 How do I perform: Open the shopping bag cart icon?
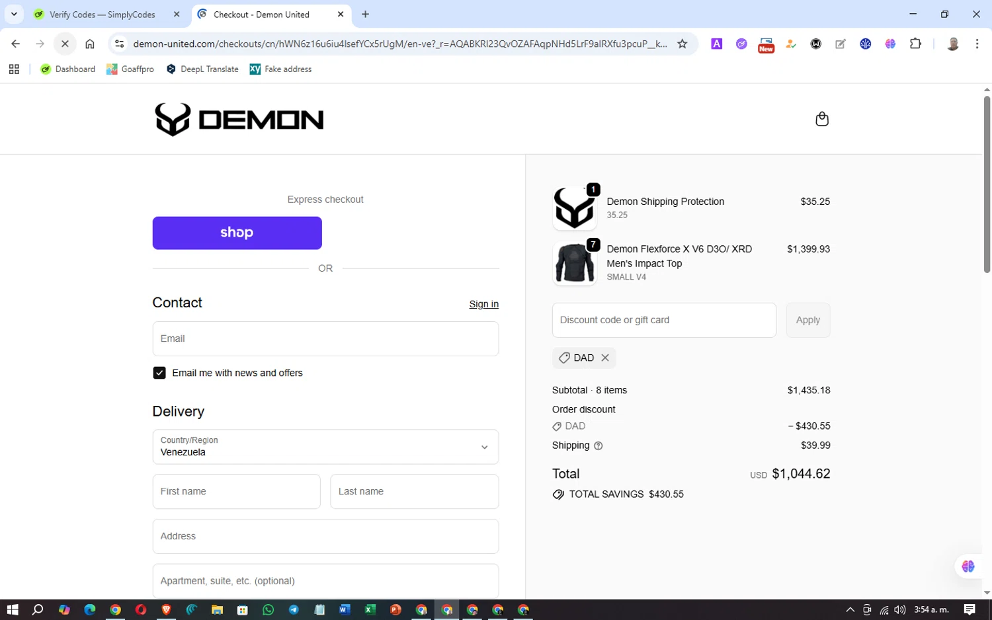[822, 119]
